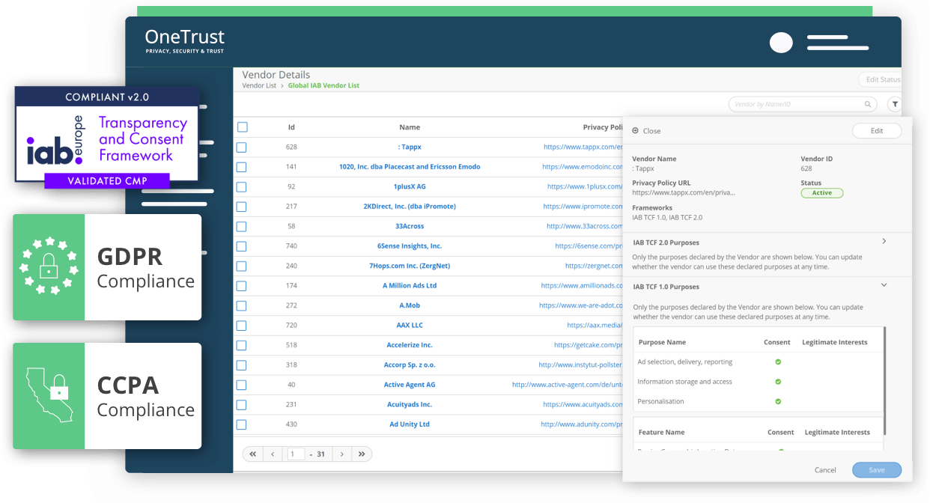Sort table by the Name column header

pyautogui.click(x=410, y=127)
